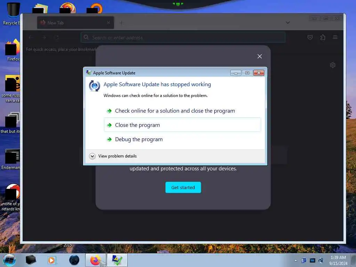Reload the Firefox page
356x267 pixels.
point(57,38)
